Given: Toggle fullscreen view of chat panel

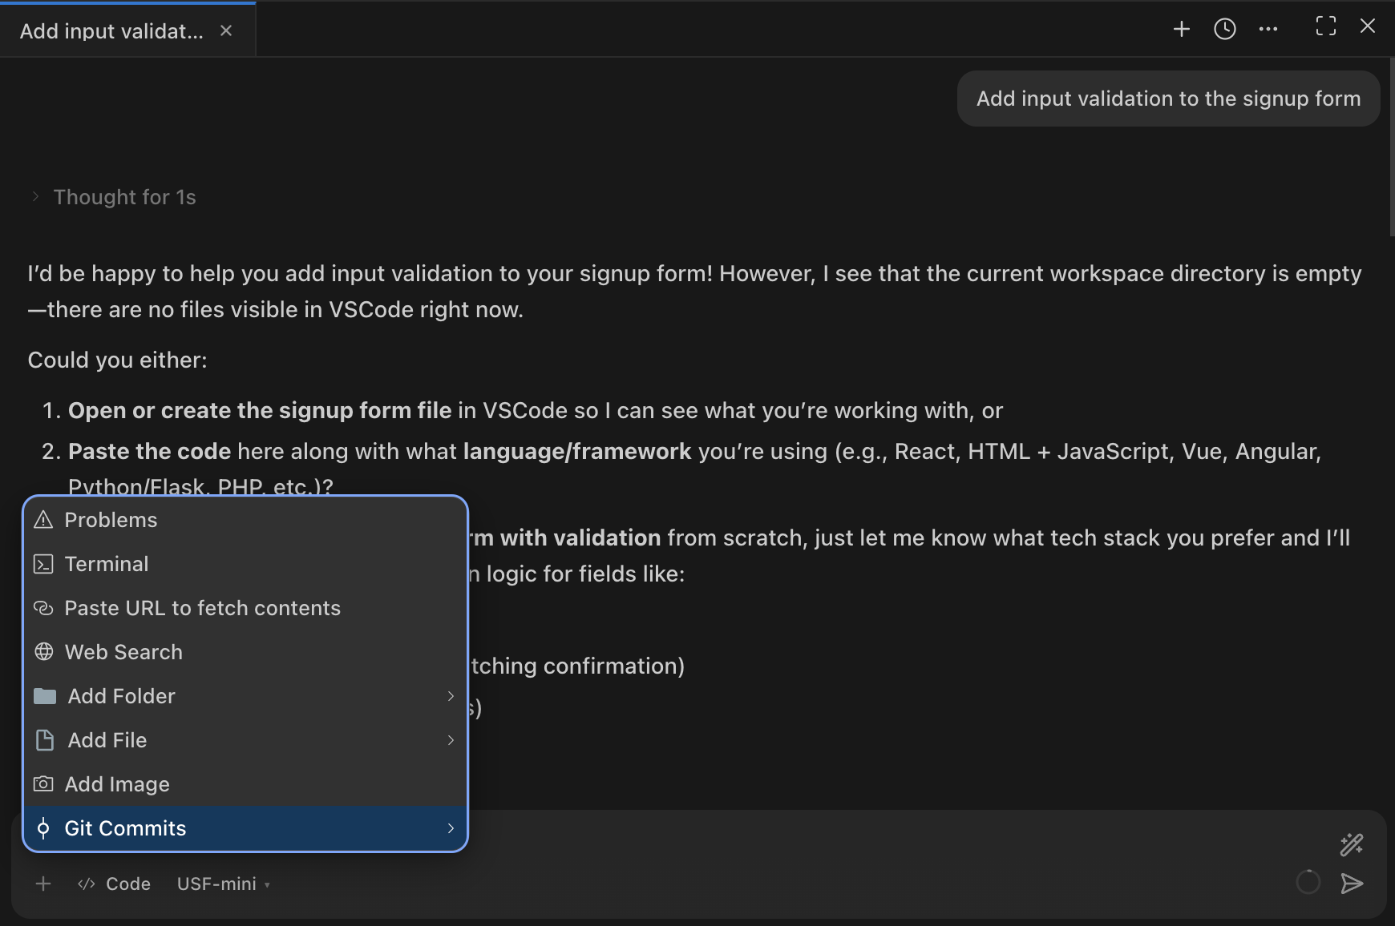Looking at the screenshot, I should [1326, 26].
